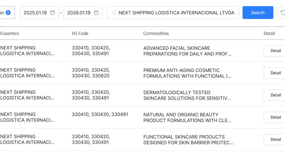This screenshot has width=285, height=152.
Task: Click the blue filter count badge showing 2
Action: tap(8, 13)
